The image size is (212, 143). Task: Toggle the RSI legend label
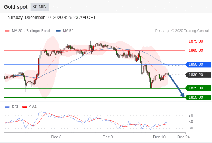(x=15, y=107)
